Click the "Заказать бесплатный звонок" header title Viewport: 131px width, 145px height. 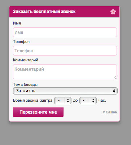(x=44, y=12)
